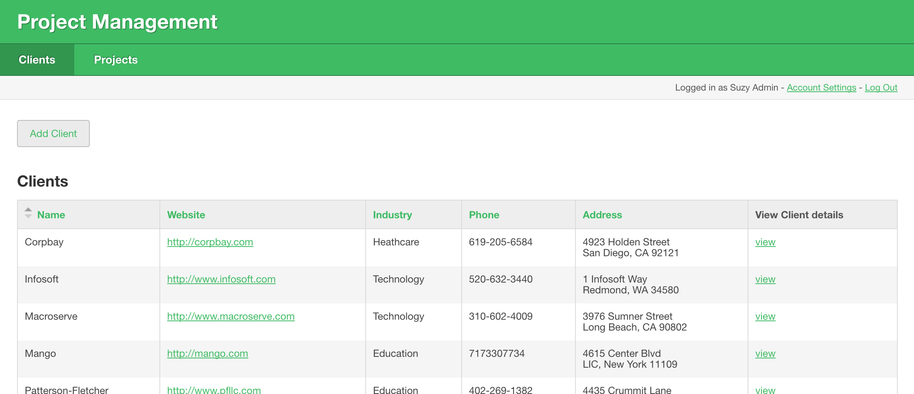Sort table by Industry column header
Screen dimensions: 914x394
(392, 215)
